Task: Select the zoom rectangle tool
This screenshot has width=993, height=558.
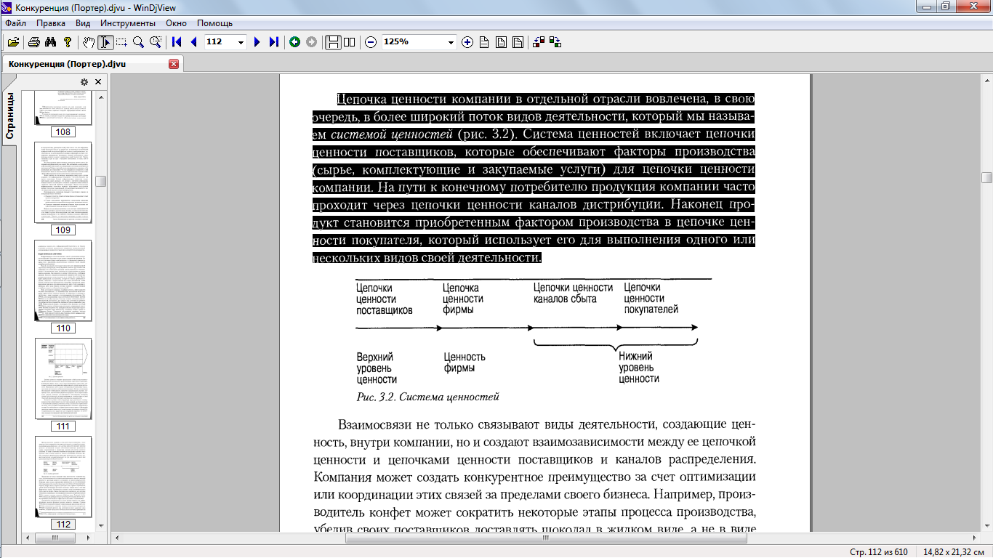Action: tap(155, 42)
